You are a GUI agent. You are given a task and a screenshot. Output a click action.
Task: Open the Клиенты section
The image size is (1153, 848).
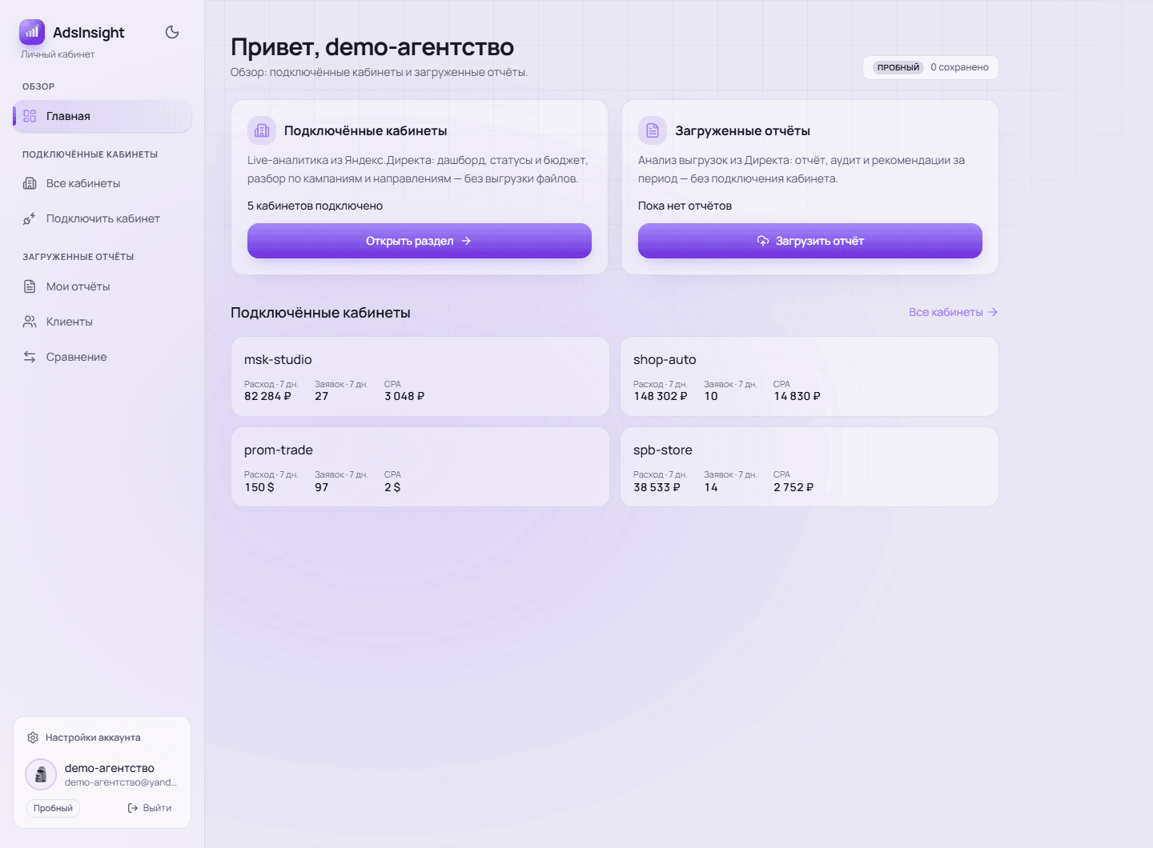(x=102, y=322)
